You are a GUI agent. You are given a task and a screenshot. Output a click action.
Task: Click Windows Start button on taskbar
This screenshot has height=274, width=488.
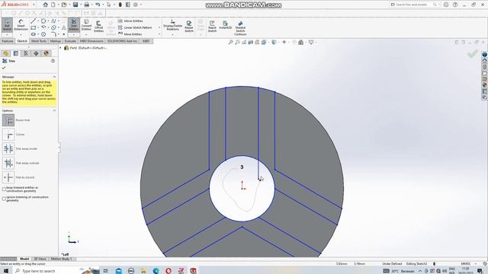coord(6,271)
